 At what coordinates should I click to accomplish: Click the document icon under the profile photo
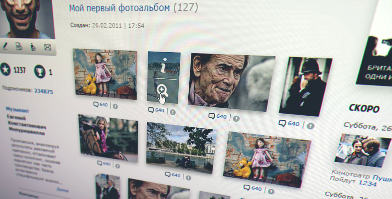click(19, 47)
